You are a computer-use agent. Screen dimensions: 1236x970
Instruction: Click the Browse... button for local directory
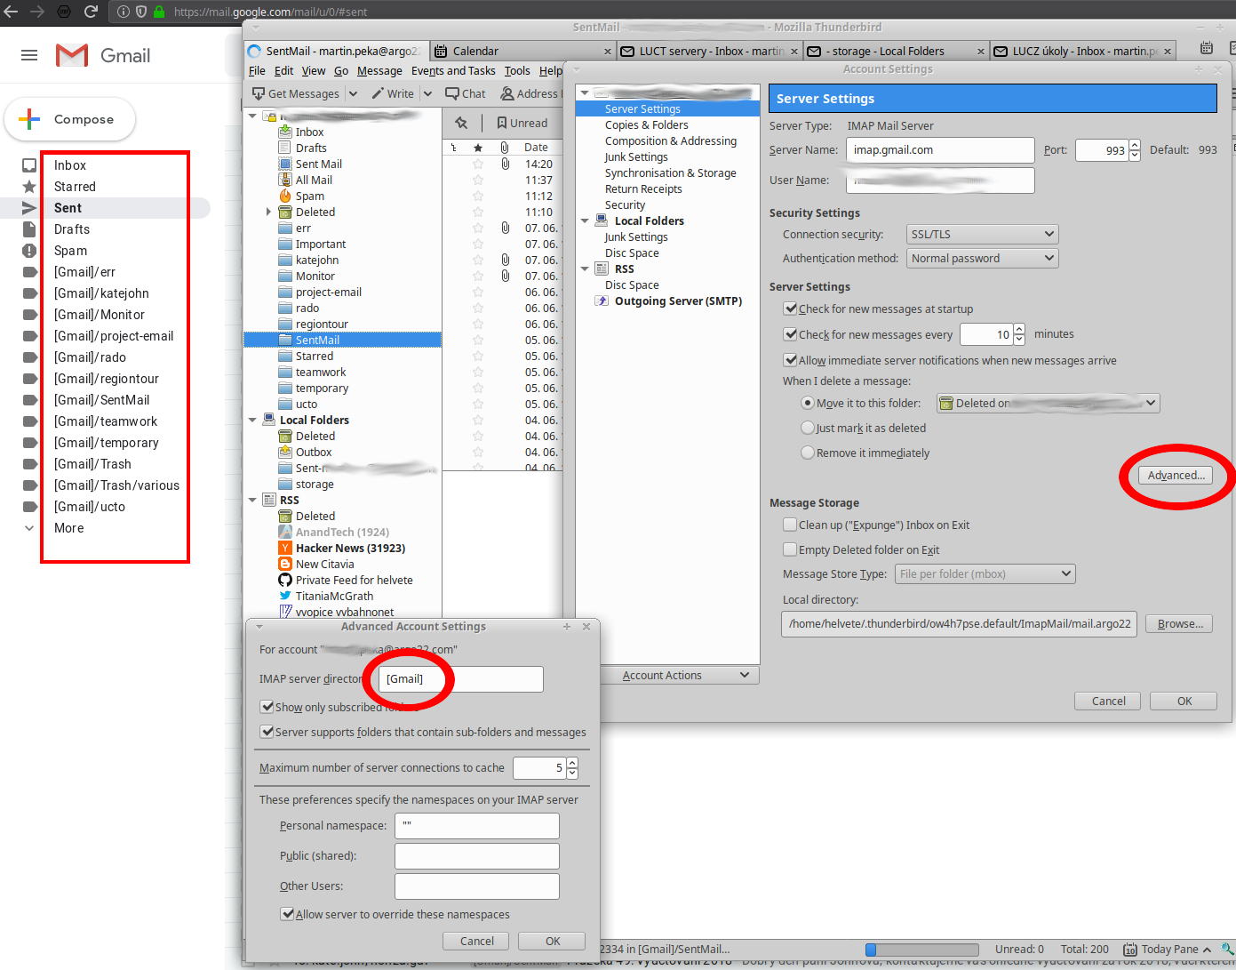pyautogui.click(x=1180, y=623)
